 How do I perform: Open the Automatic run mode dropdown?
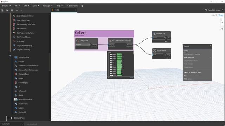pyautogui.click(x=12, y=124)
